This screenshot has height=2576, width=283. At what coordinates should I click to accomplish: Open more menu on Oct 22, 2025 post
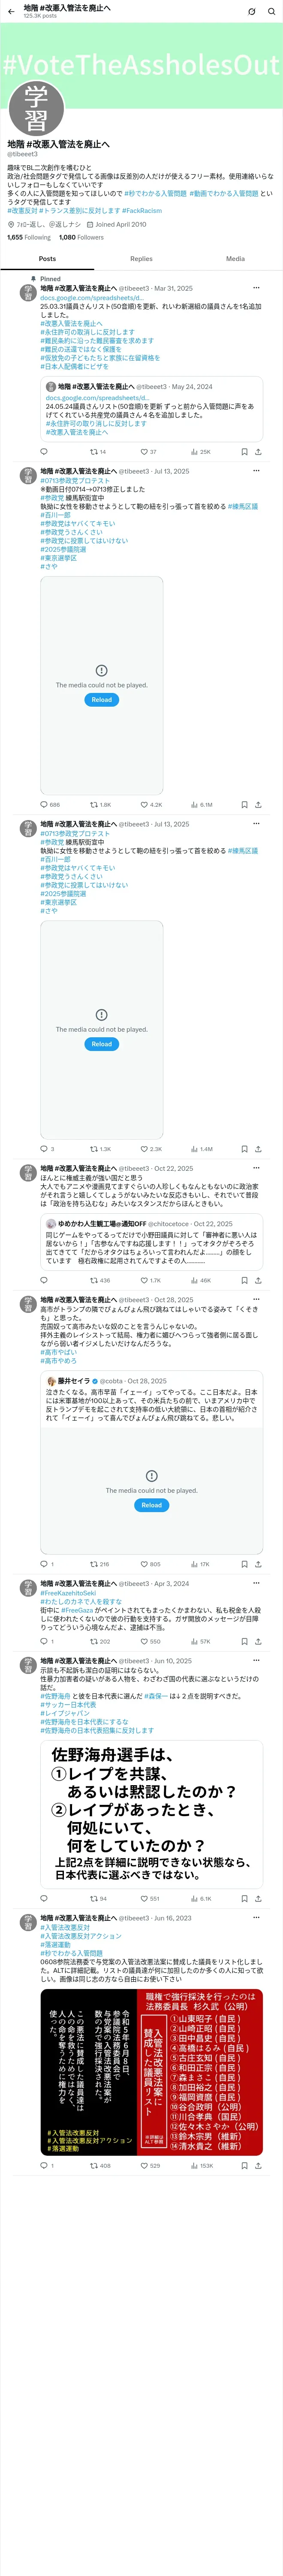[x=256, y=1167]
